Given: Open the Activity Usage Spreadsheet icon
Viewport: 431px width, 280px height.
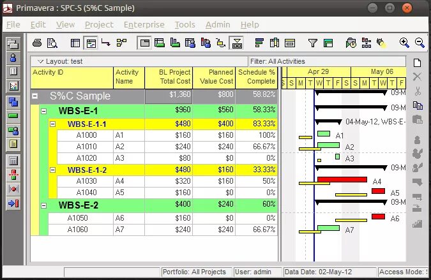Looking at the screenshot, I should tap(160, 43).
